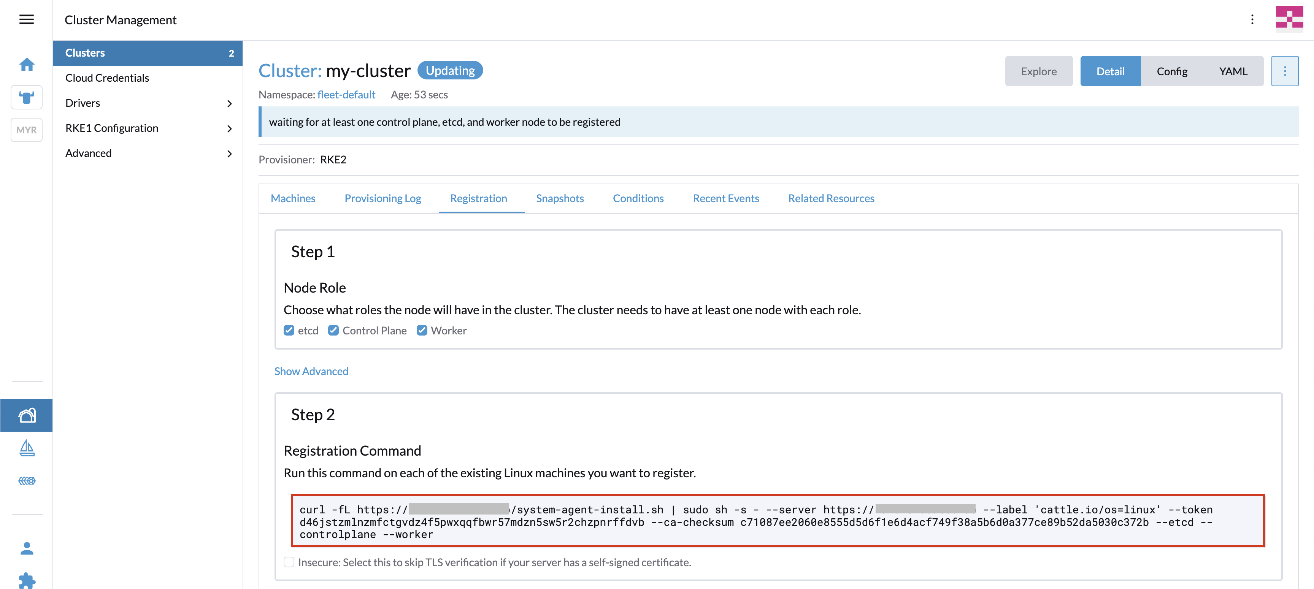1314x589 pixels.
Task: Click the Cluster Management header title
Action: [121, 20]
